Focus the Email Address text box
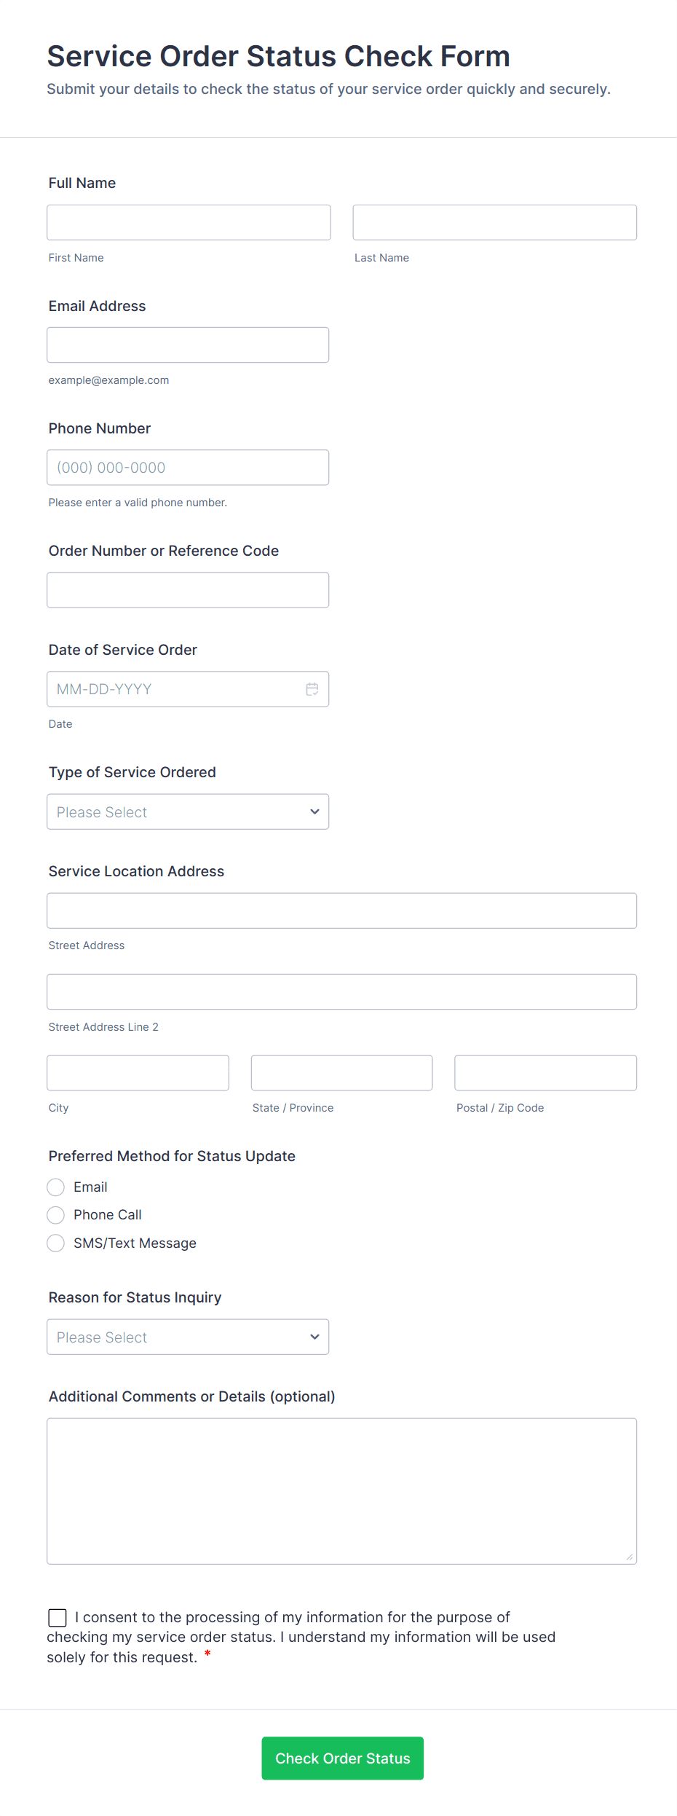This screenshot has height=1816, width=677. 188,345
